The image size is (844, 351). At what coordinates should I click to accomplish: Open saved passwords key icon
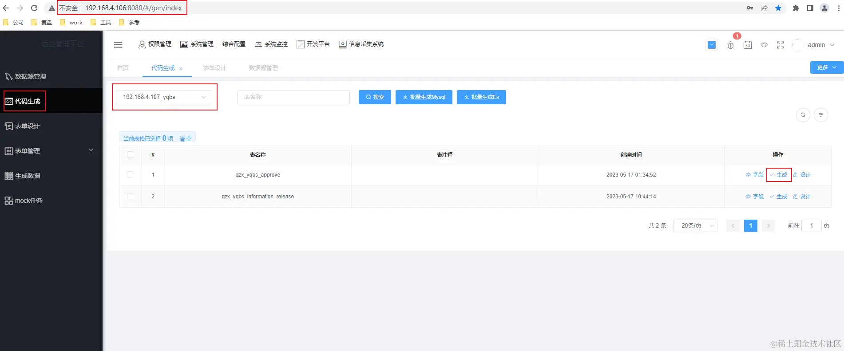(750, 8)
